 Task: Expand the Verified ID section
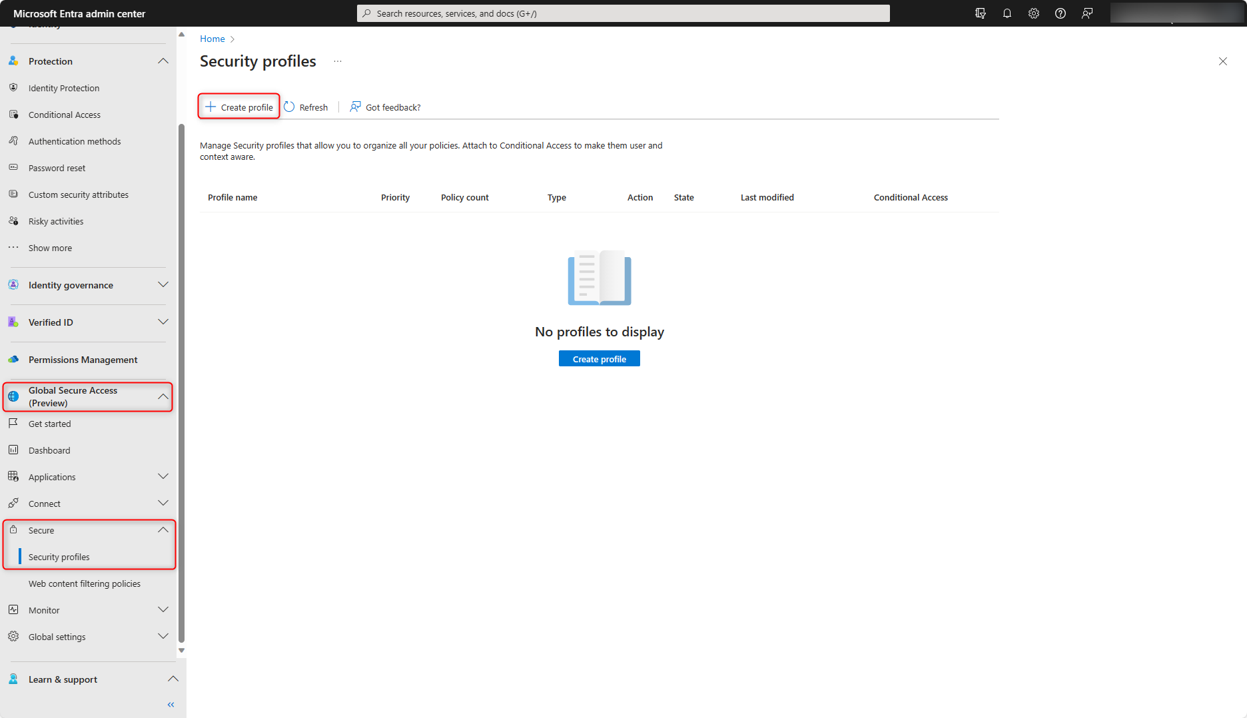point(163,322)
